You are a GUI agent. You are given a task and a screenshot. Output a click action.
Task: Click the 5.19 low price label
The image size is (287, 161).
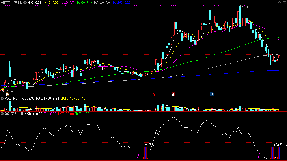[x=10, y=92]
